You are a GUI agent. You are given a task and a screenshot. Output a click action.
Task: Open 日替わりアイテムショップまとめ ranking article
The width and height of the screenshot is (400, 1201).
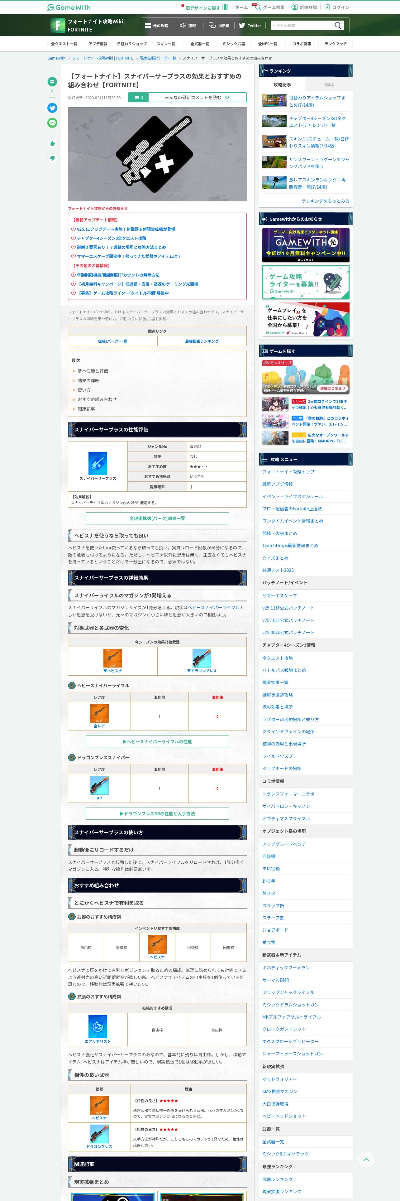[x=306, y=101]
